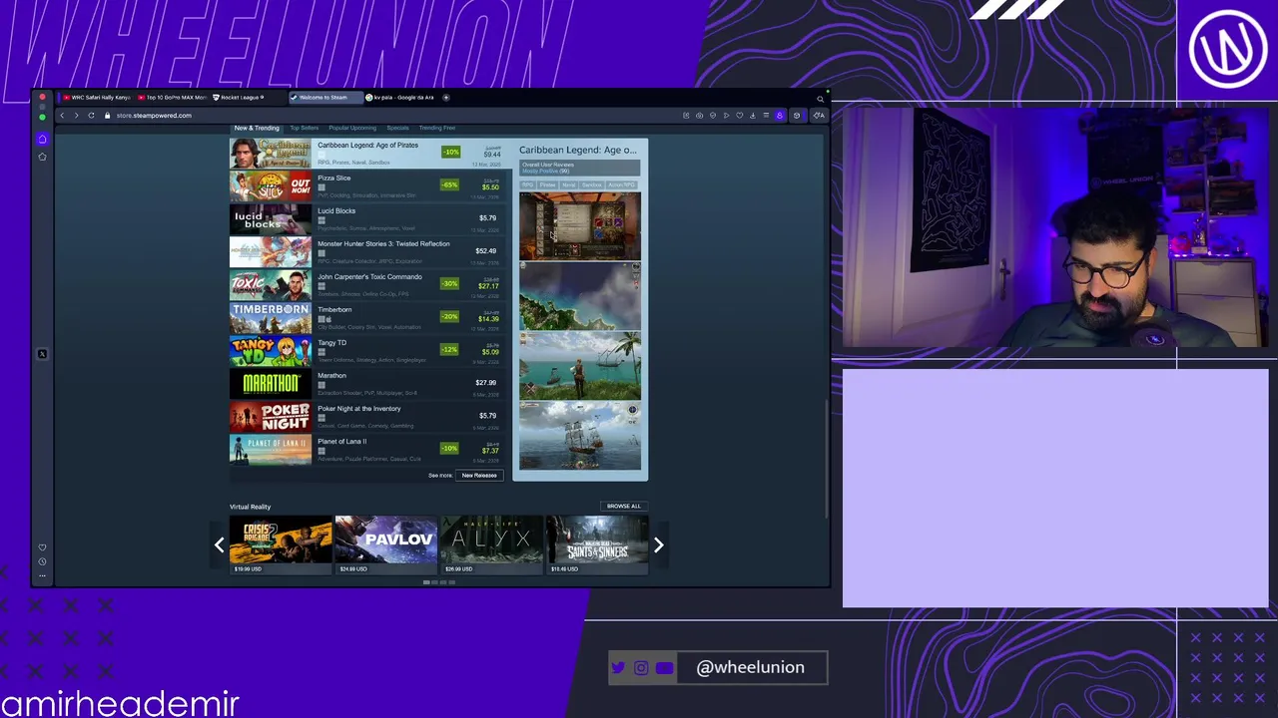Click the $52.49 Monster Hunter price
The width and height of the screenshot is (1278, 718).
[x=486, y=251]
